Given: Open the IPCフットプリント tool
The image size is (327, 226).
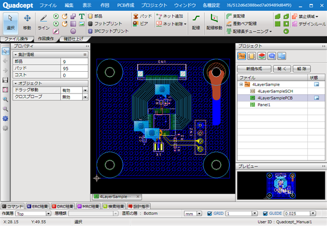Looking at the screenshot, I should coord(108,31).
